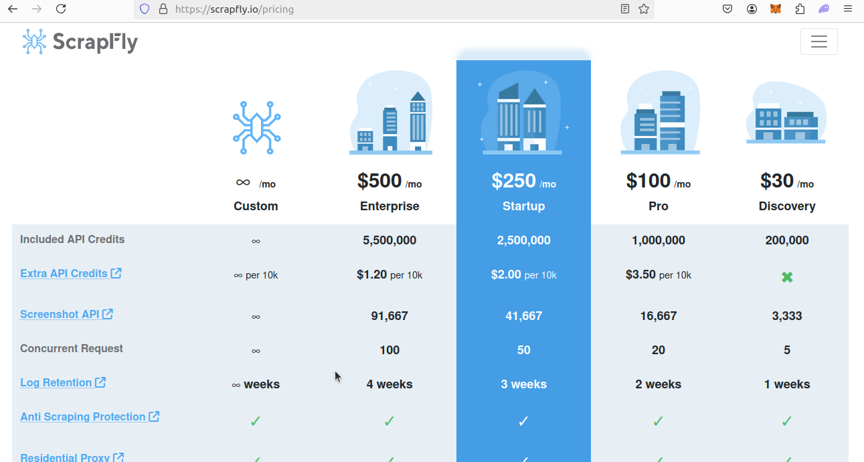Click the 2,500,000 included credits value
864x462 pixels.
pyautogui.click(x=524, y=240)
